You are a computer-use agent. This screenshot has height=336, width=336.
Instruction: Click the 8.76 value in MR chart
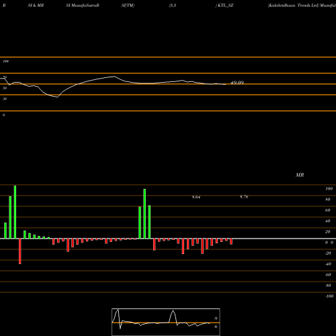coord(244,197)
